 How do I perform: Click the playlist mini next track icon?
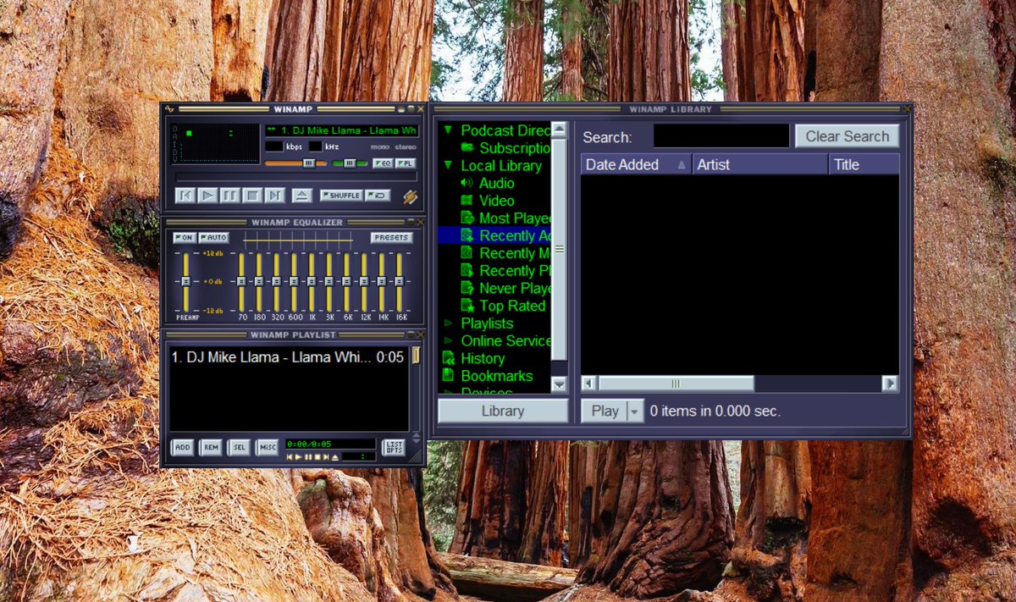tap(325, 457)
